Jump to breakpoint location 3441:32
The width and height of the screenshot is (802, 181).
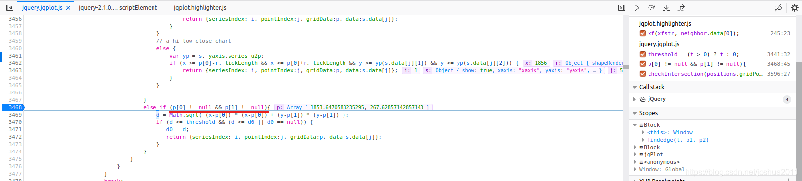[778, 54]
